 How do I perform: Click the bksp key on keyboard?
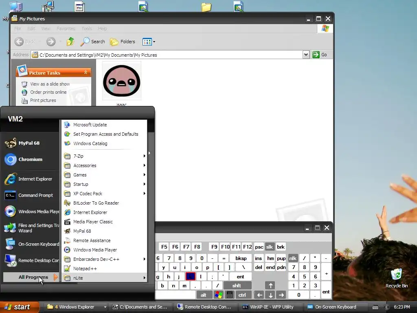(241, 258)
